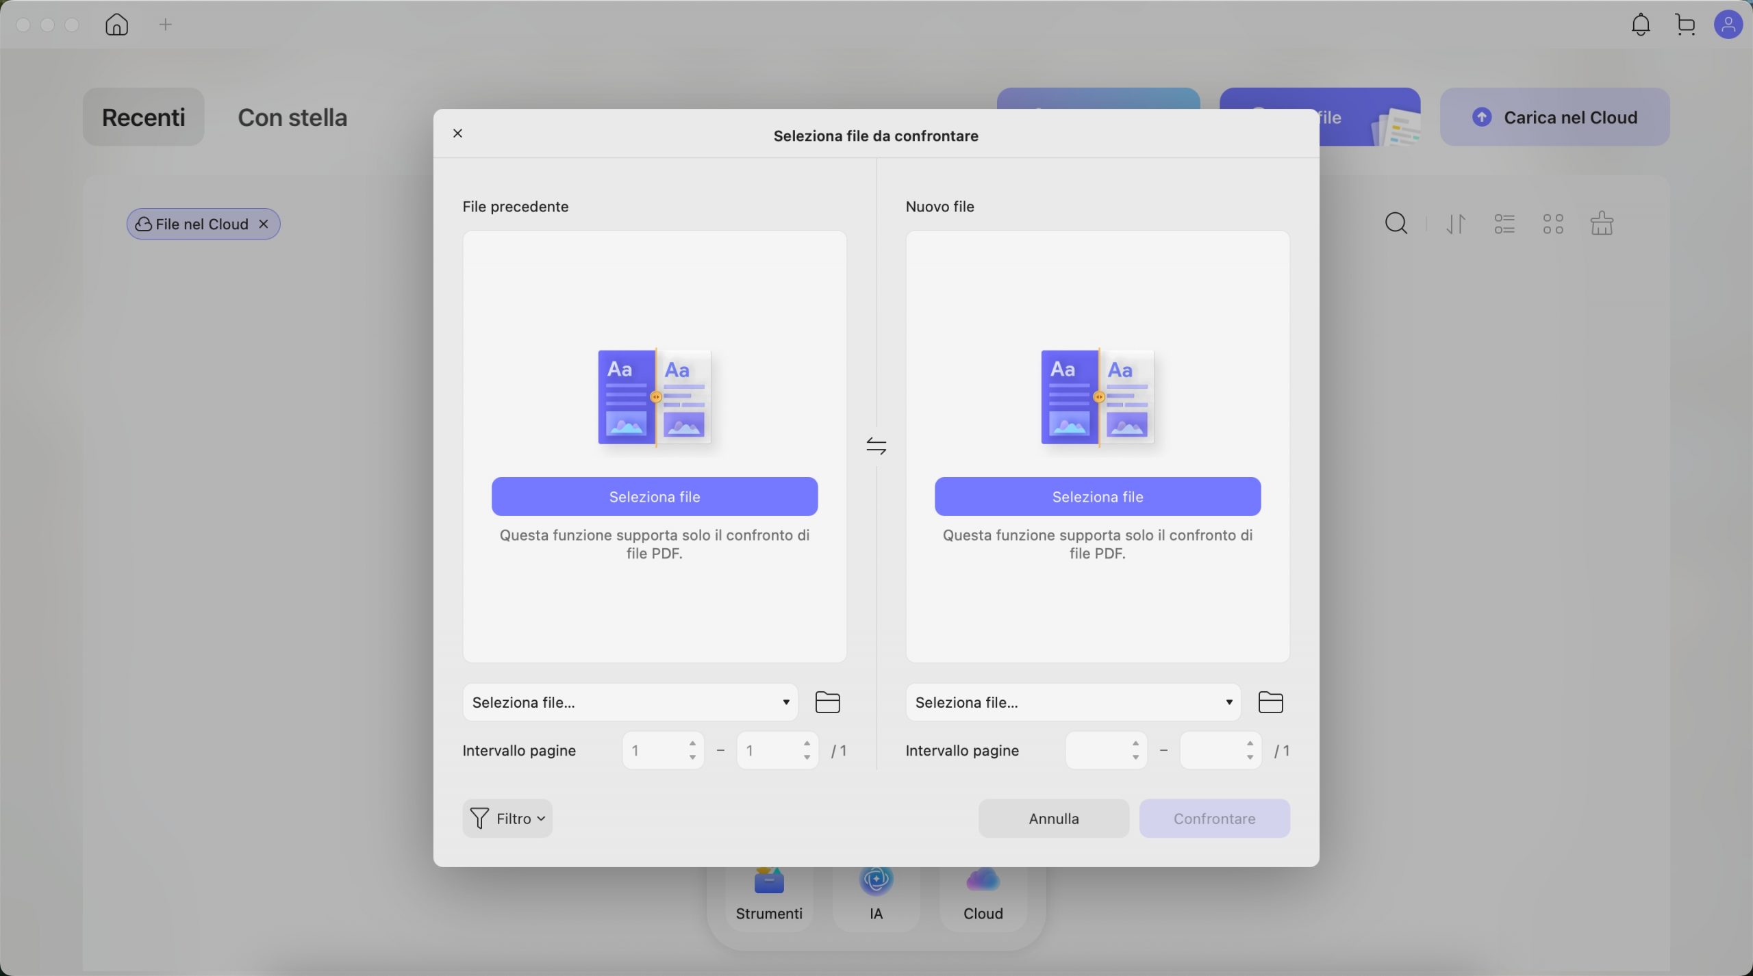Click Annulla to cancel comparison
Screen dimensions: 1753x976
[x=1054, y=819]
